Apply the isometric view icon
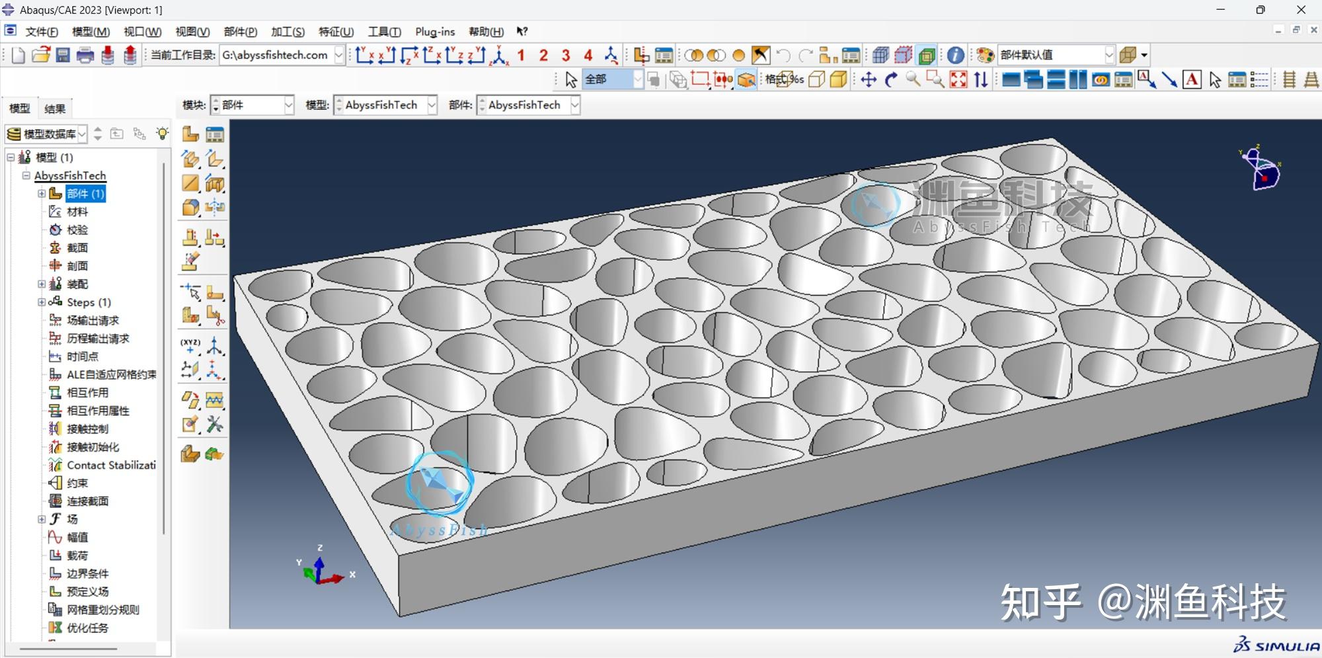Image resolution: width=1322 pixels, height=658 pixels. 499,56
